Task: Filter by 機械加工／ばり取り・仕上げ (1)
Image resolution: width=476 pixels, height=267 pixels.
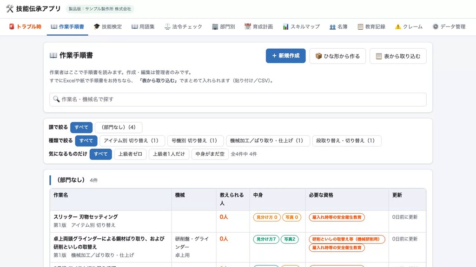Action: coord(268,141)
